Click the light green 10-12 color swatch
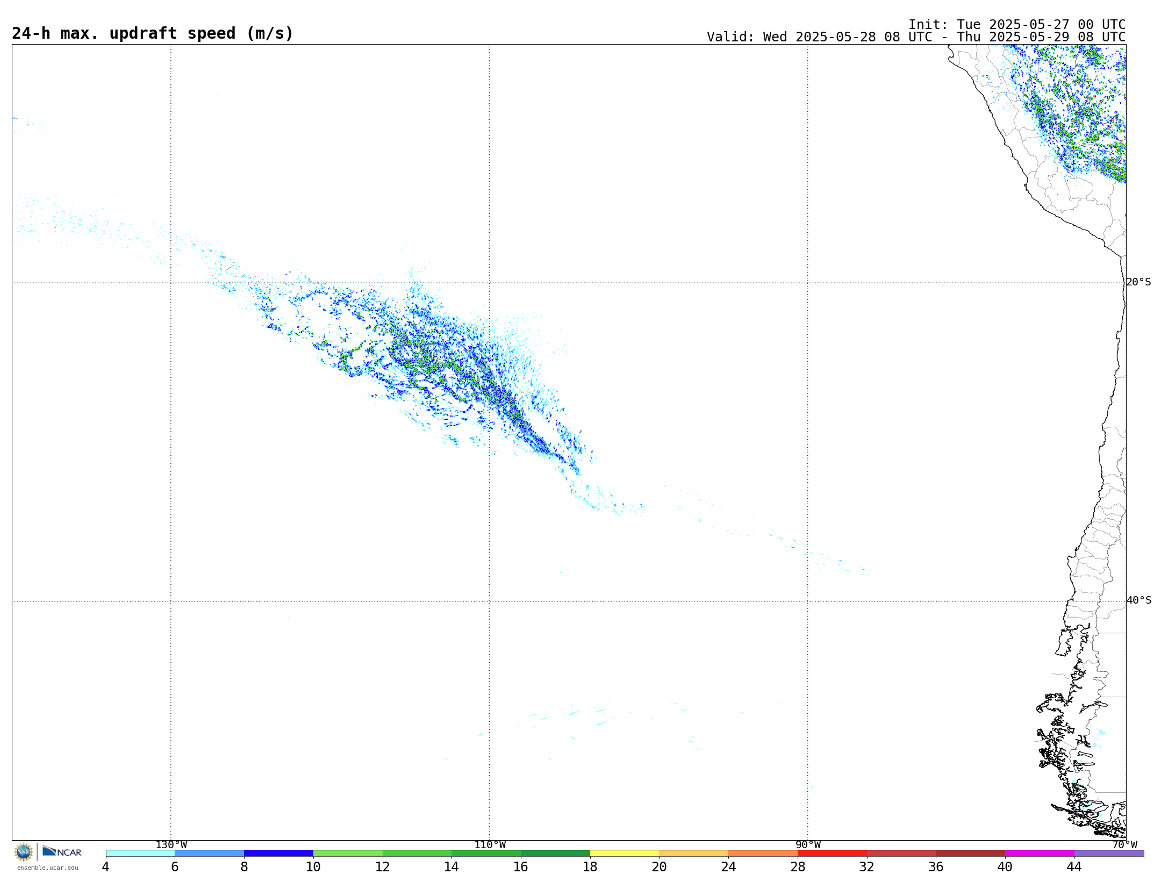1161x874 pixels. [348, 854]
